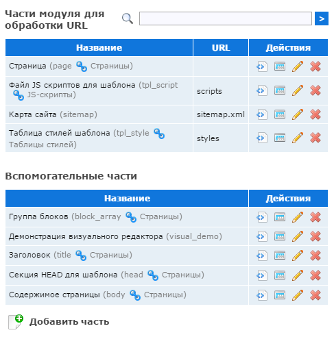Edit the Группа блоков part

tap(298, 217)
